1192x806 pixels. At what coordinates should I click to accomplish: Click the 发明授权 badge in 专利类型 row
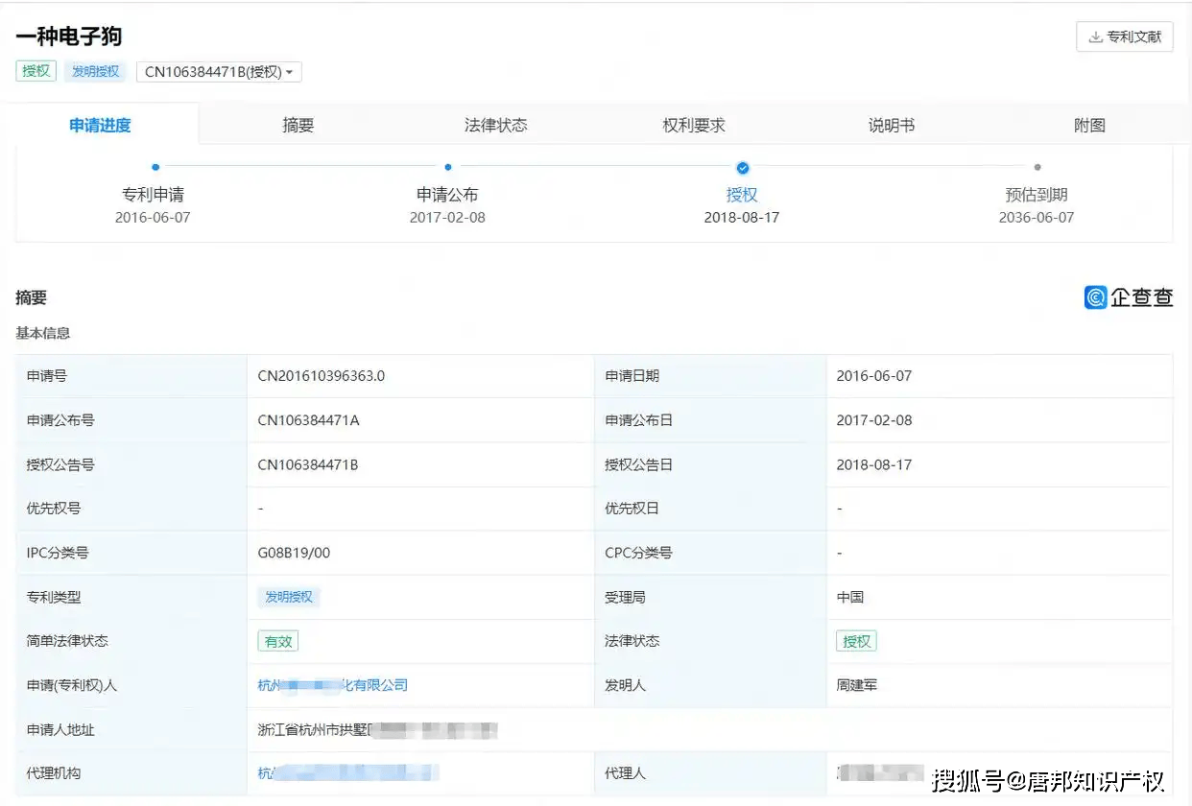(x=289, y=597)
